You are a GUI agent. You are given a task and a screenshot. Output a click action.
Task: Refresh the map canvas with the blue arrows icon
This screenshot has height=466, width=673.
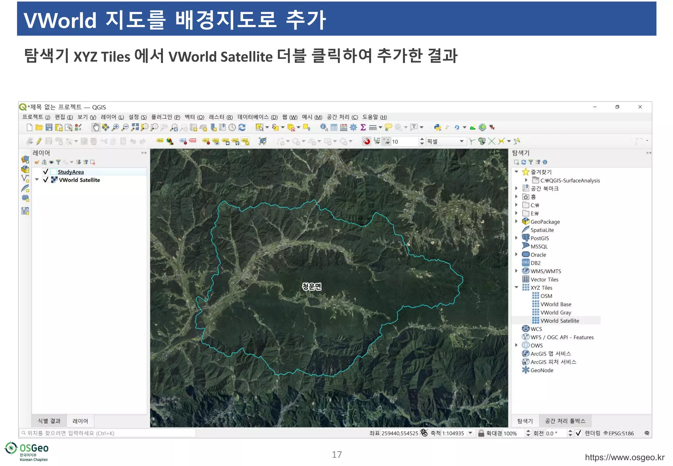pyautogui.click(x=242, y=128)
